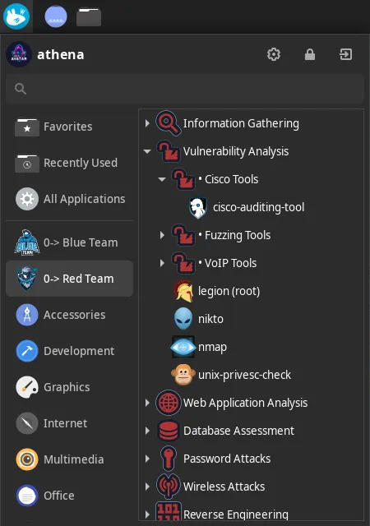370x526 pixels.
Task: Expand the VoIP Tools arrow
Action: coord(162,263)
